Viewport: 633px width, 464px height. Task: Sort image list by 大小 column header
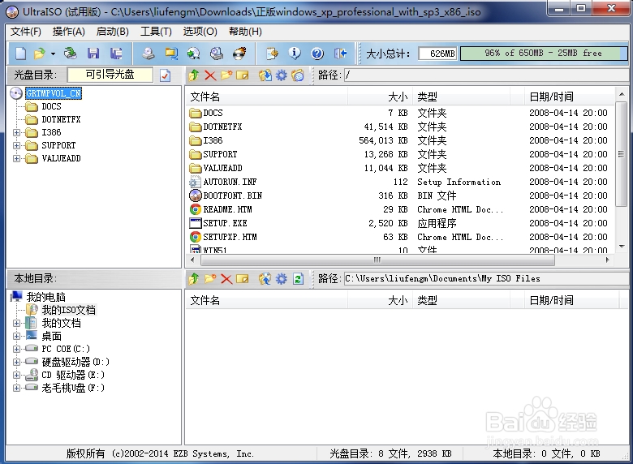point(380,97)
